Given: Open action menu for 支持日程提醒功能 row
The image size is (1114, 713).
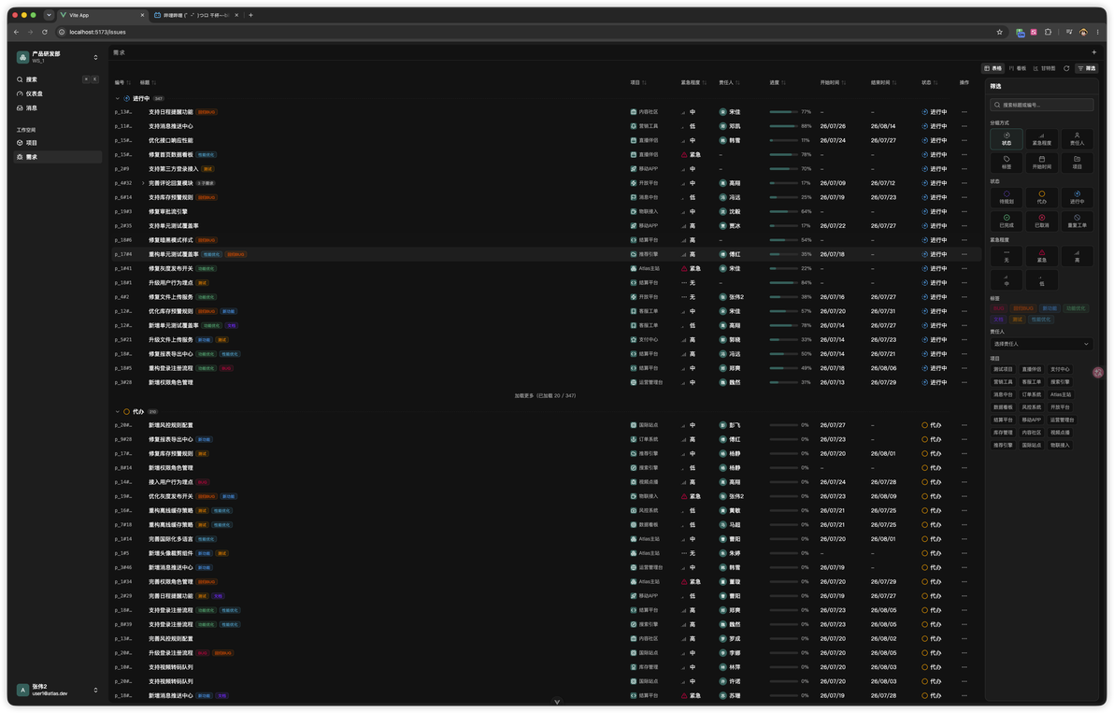Looking at the screenshot, I should point(964,112).
